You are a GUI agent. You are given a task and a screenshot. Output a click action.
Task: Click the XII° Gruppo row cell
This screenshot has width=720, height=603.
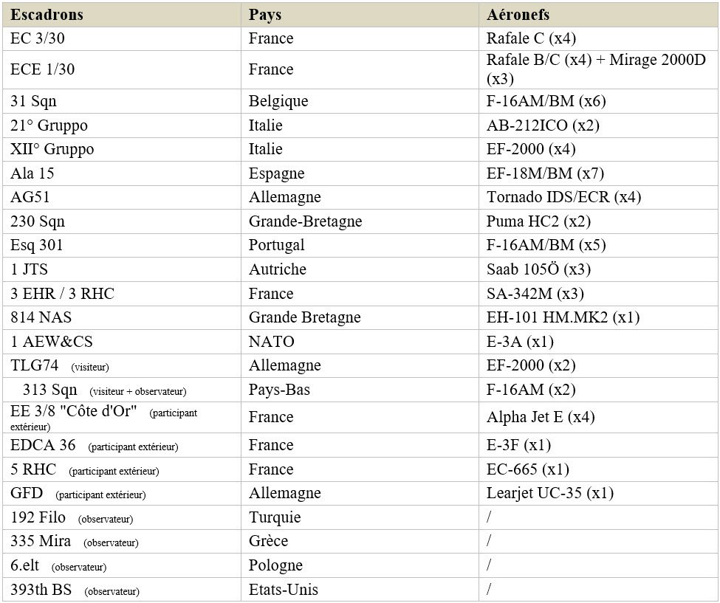(122, 149)
